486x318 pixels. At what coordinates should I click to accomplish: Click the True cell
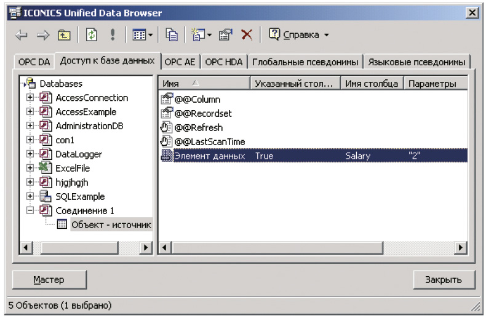click(265, 156)
